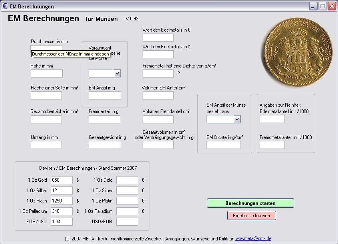
Task: Click the USD/EUR rate field
Action: click(127, 221)
